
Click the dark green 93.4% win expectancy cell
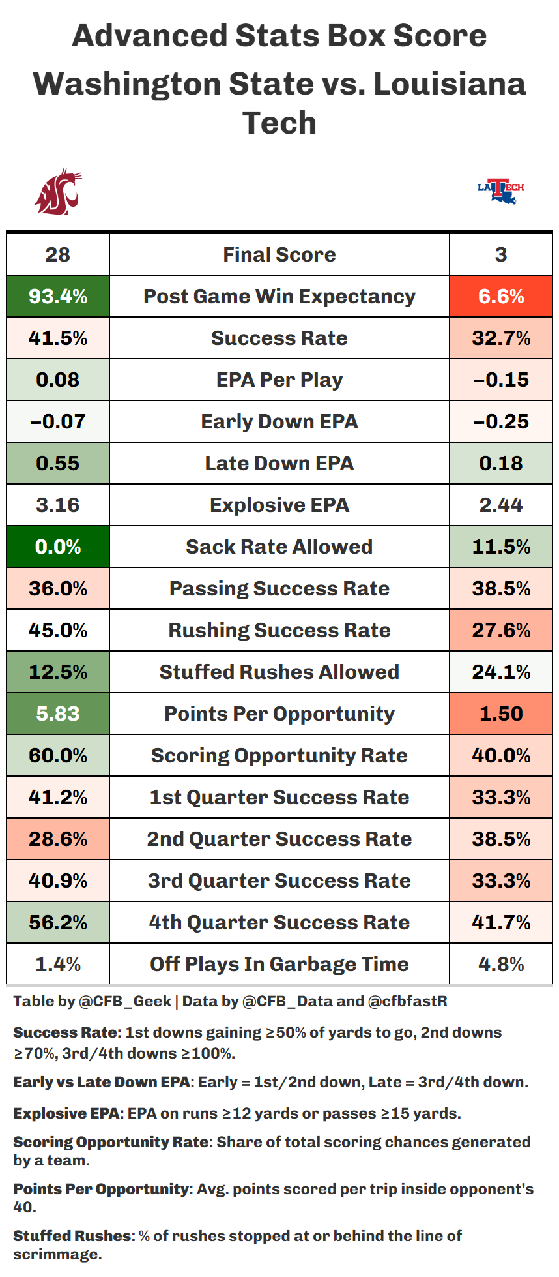58,297
